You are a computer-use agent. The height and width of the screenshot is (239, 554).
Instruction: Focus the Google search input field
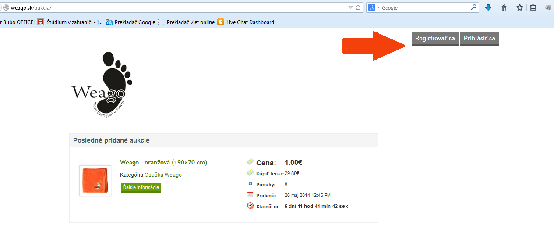click(x=425, y=8)
